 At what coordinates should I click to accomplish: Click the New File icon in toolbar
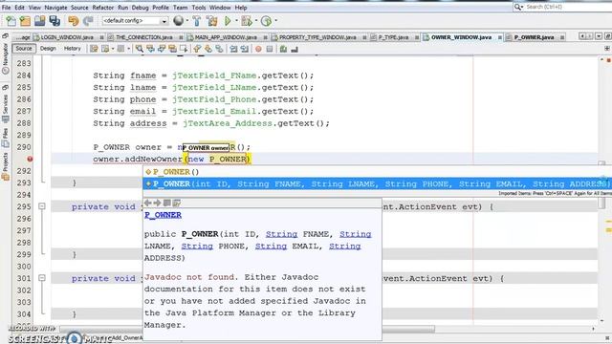(11, 21)
